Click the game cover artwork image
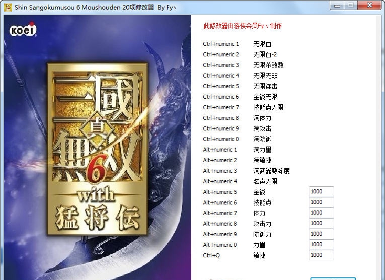The height and width of the screenshot is (280, 385). tap(98, 148)
